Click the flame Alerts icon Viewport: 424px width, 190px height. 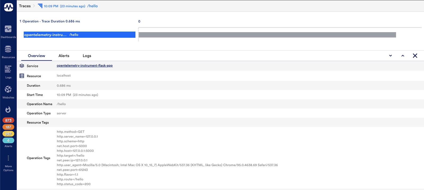8,109
